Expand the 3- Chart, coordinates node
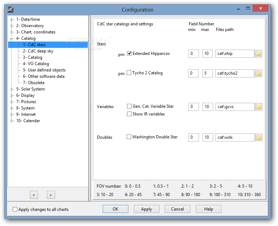Screen dimensions: 278x226 tap(12, 32)
